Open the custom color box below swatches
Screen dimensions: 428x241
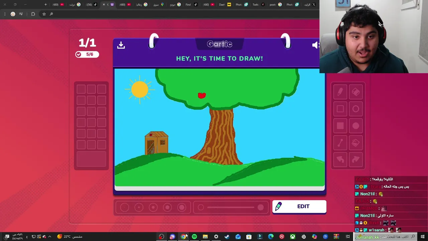point(91,159)
